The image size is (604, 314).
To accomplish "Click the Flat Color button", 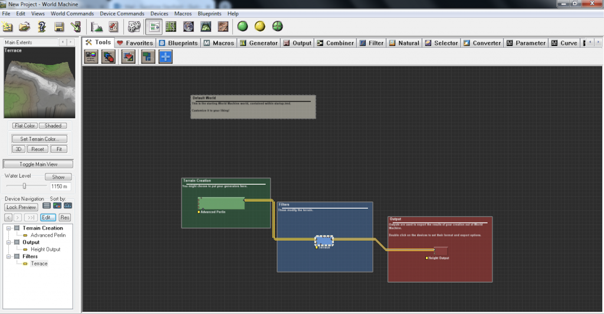I will [x=25, y=126].
